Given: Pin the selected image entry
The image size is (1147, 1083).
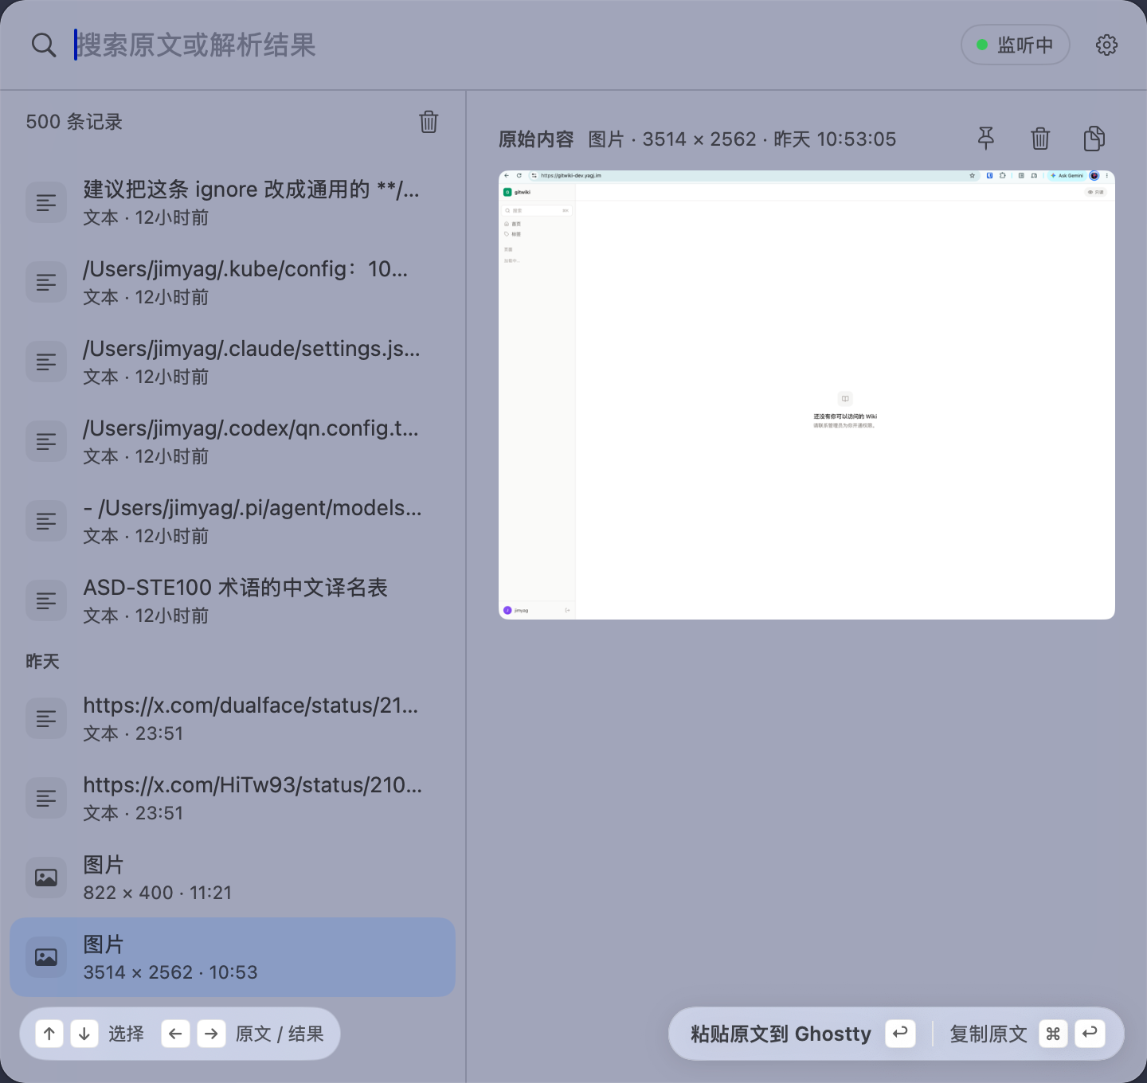Looking at the screenshot, I should pos(986,139).
